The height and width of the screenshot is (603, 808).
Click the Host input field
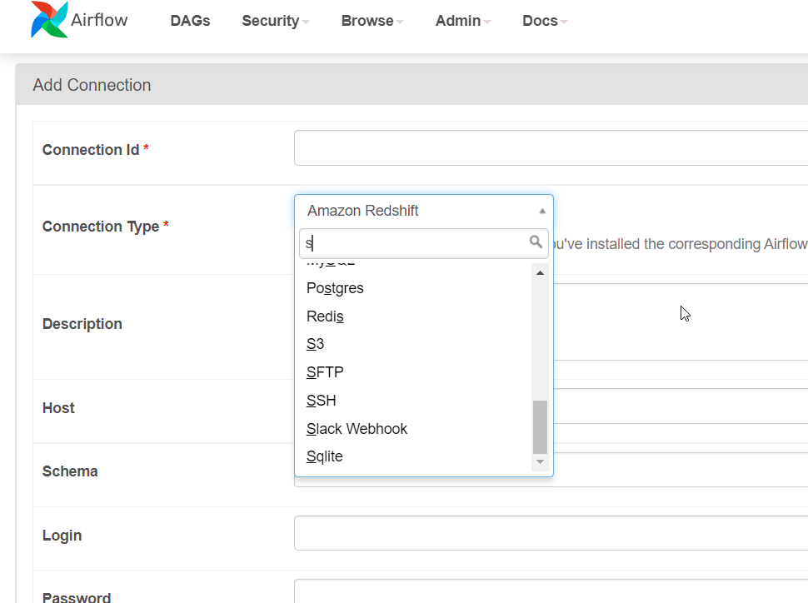coord(681,406)
